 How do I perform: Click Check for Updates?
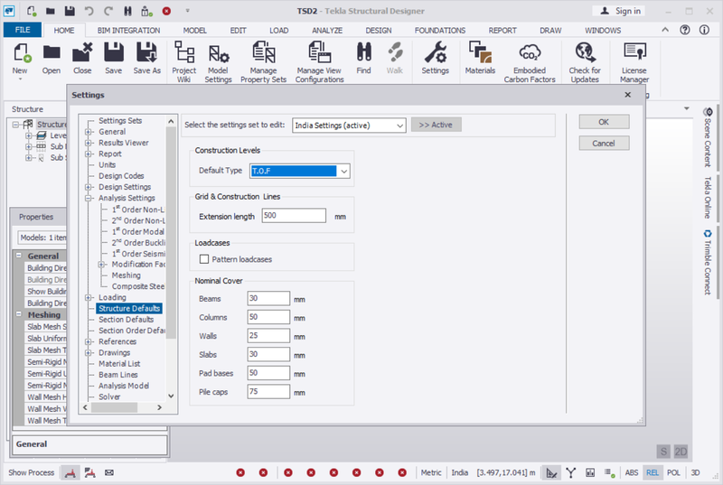[585, 61]
